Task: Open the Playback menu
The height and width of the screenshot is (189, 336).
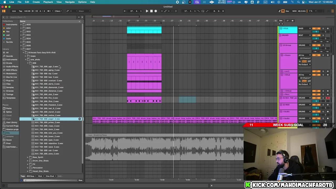Action: click(48, 2)
